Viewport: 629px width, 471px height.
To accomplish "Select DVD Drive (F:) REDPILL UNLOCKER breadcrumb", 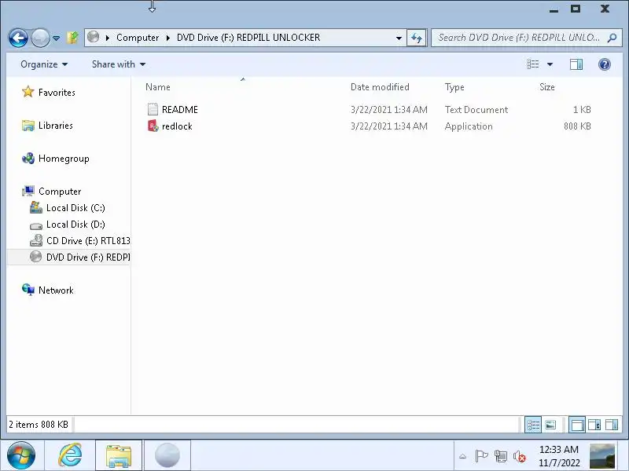I will 248,38.
